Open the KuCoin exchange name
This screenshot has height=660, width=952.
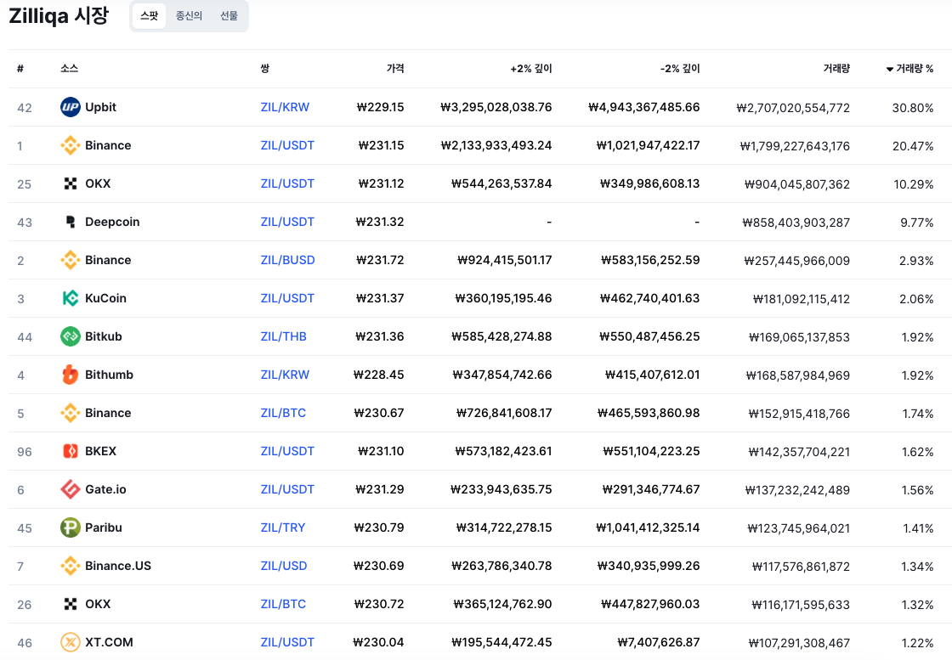[x=105, y=298]
